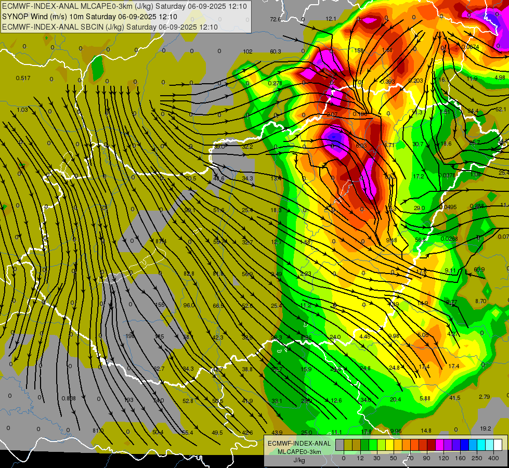Click the map value 18.6
Viewport: 509px width, 468px height.
(x=446, y=144)
